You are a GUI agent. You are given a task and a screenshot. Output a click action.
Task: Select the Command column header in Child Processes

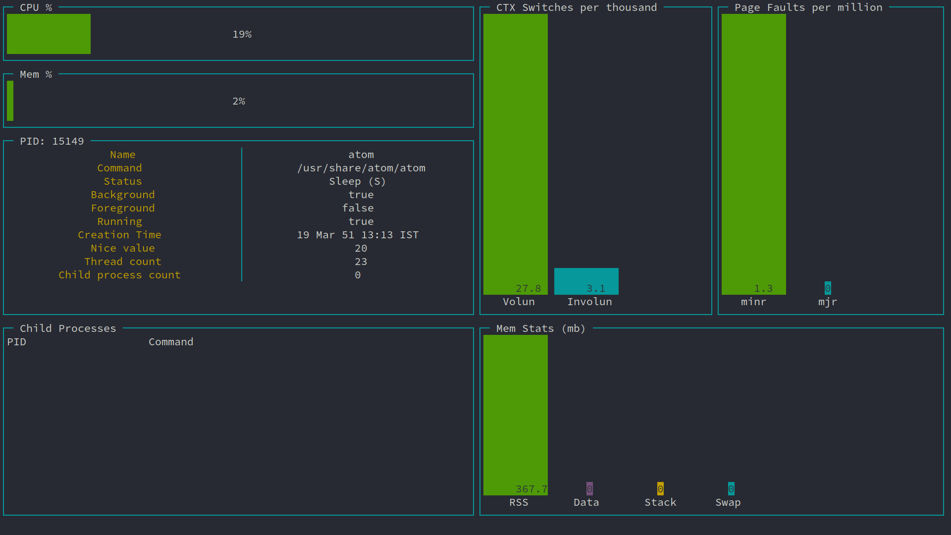171,342
